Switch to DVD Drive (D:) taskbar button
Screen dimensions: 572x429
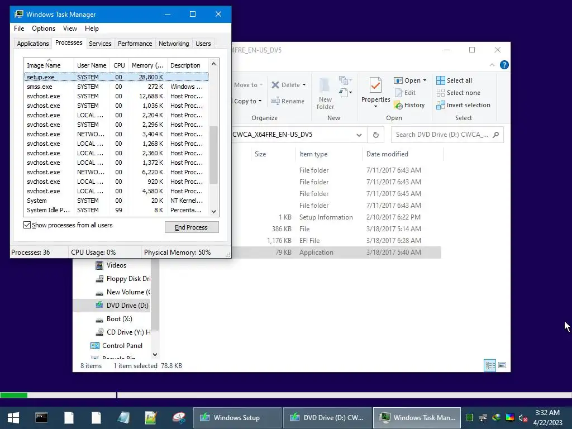327,417
